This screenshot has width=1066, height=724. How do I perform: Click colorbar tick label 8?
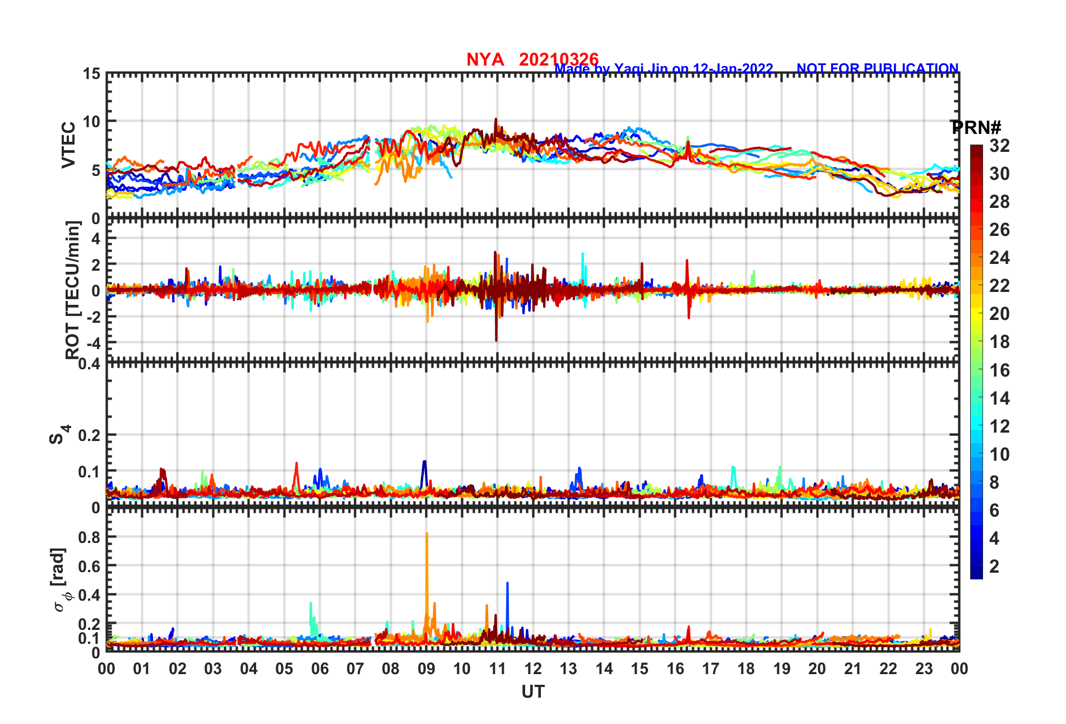coord(994,482)
